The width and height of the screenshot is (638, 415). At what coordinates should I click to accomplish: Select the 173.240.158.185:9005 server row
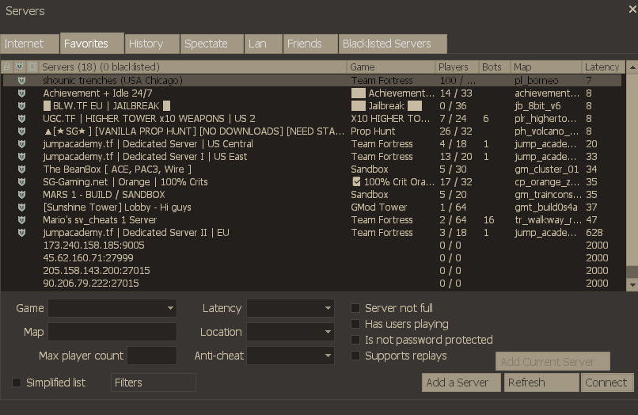tap(312, 246)
